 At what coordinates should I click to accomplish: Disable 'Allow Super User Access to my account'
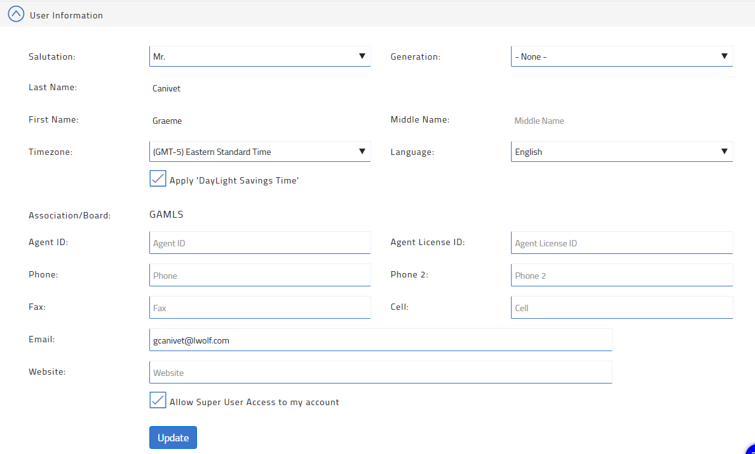coord(158,400)
